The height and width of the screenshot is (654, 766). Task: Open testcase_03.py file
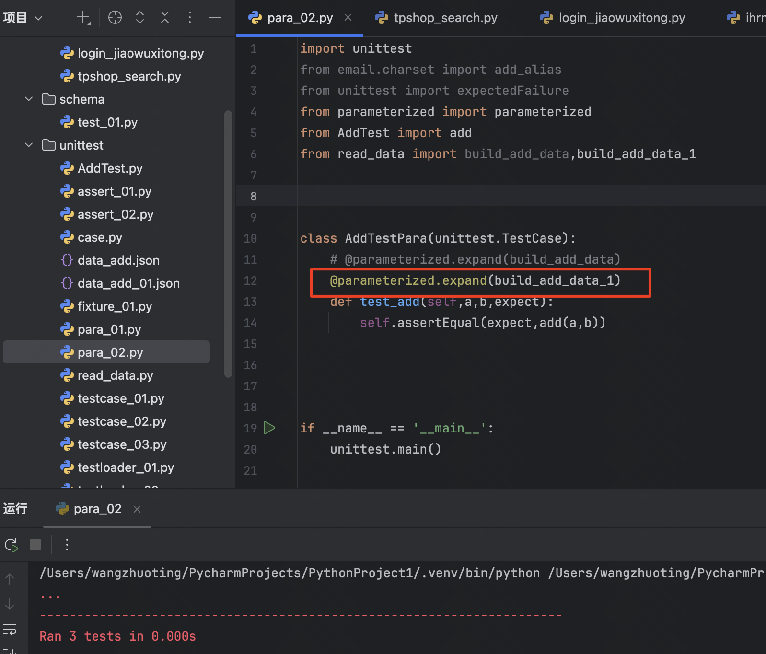(x=113, y=444)
